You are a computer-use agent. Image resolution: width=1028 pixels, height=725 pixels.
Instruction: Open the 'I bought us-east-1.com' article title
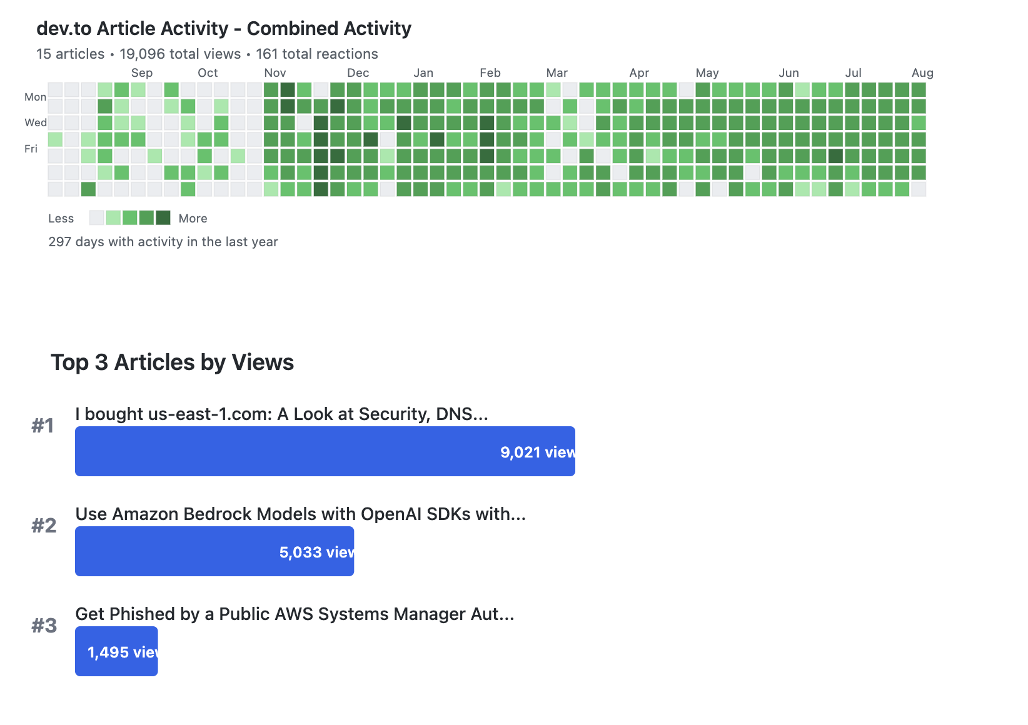pyautogui.click(x=281, y=414)
